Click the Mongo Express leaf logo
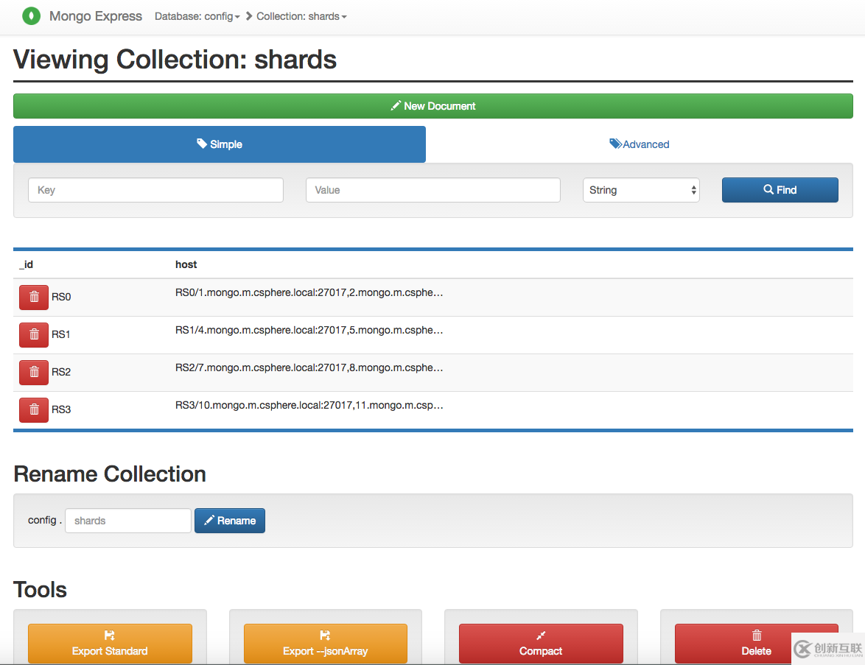The image size is (865, 665). 32,16
